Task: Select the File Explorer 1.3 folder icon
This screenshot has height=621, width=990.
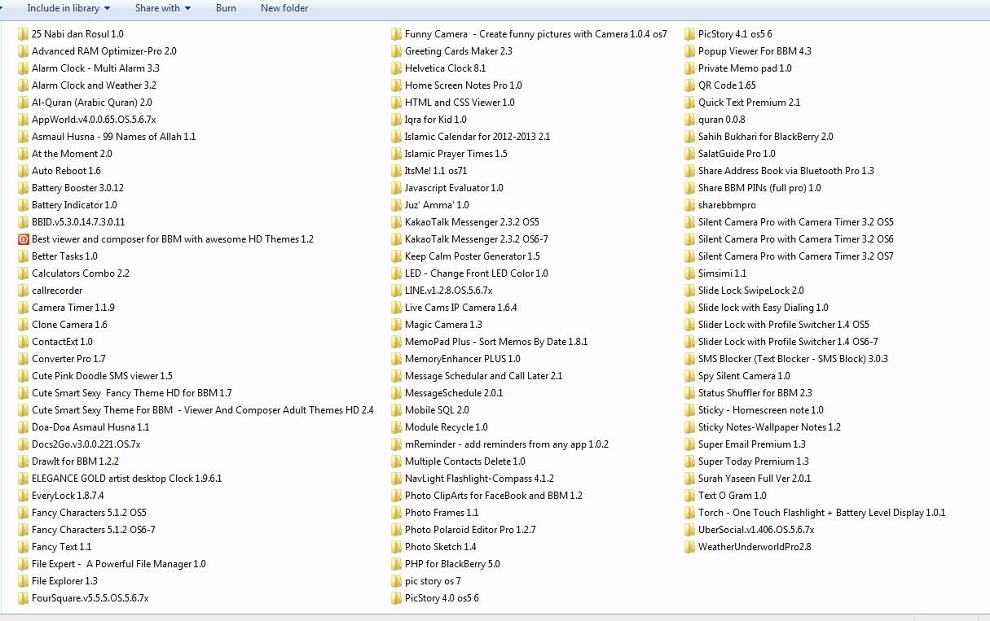Action: tap(23, 581)
